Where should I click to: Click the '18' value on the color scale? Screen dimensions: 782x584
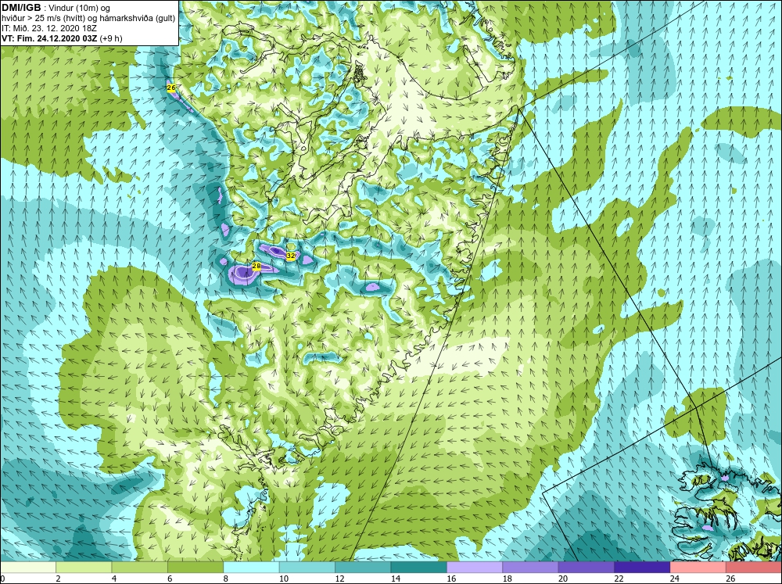tap(507, 579)
